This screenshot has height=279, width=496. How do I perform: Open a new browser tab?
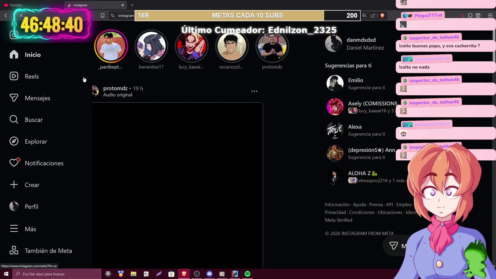132,5
